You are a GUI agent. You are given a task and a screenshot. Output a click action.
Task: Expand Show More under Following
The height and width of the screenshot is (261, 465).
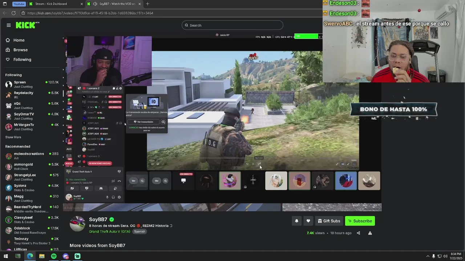click(13, 137)
